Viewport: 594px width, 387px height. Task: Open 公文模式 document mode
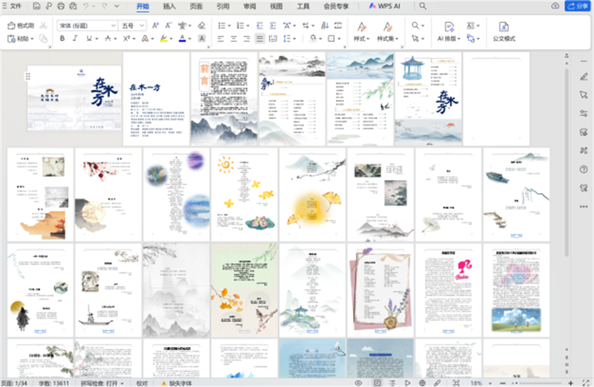click(504, 30)
